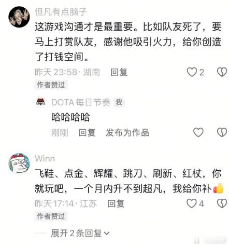Open username Winn
The image size is (229, 247).
point(45,158)
